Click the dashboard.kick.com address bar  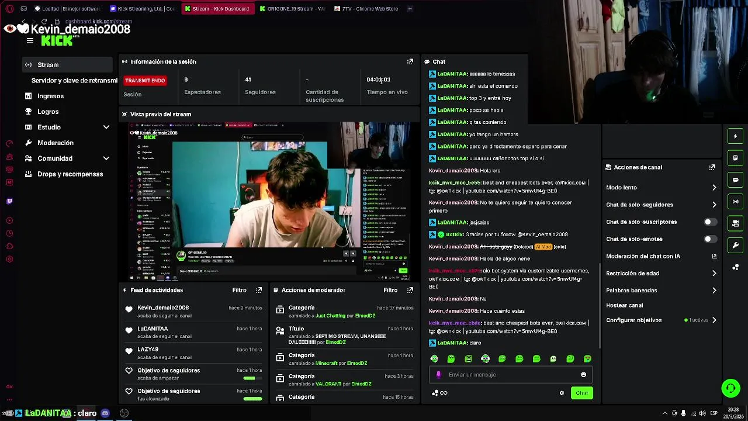(x=98, y=22)
